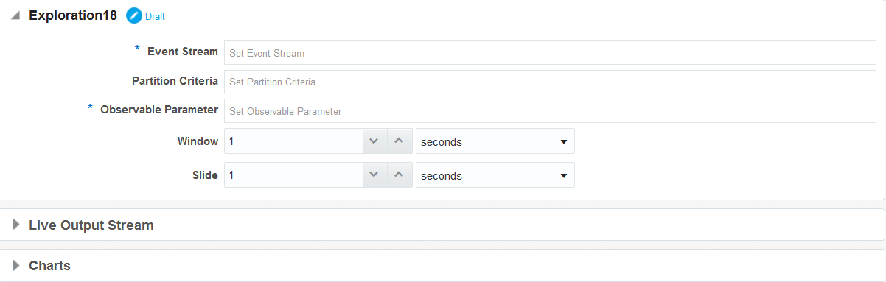The width and height of the screenshot is (886, 282).
Task: Click the Draft pencil edit icon
Action: (133, 15)
